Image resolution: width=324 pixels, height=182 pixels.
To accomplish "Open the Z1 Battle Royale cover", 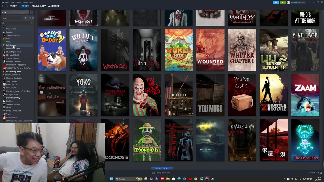I will tap(274, 95).
